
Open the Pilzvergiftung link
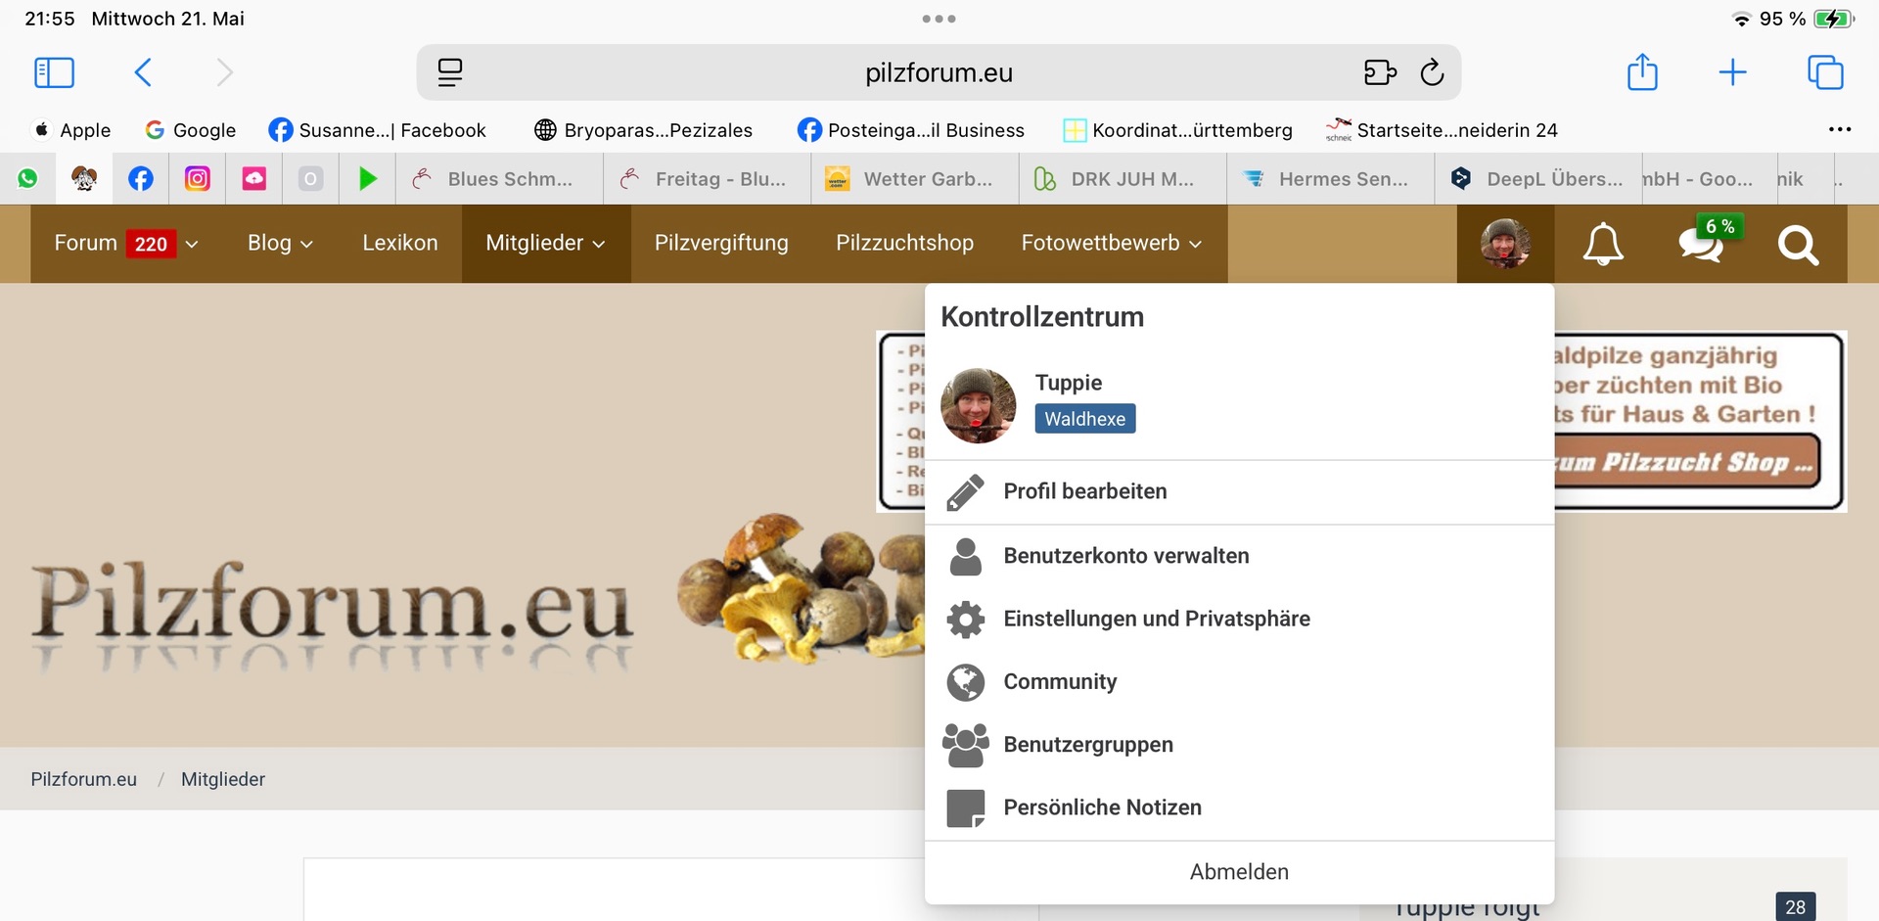click(x=721, y=244)
